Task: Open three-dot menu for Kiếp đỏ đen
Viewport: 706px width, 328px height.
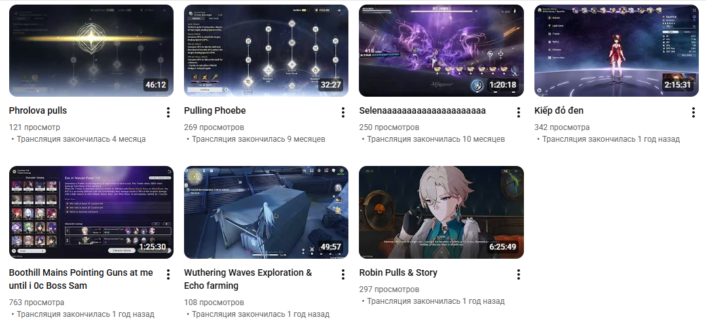Action: (x=694, y=112)
